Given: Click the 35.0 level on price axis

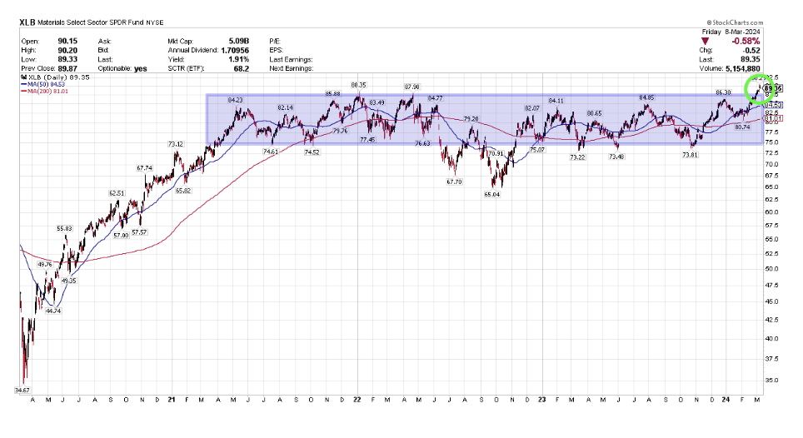Looking at the screenshot, I should pyautogui.click(x=771, y=381).
